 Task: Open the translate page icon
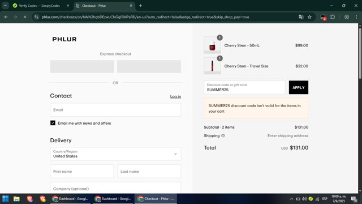[301, 17]
